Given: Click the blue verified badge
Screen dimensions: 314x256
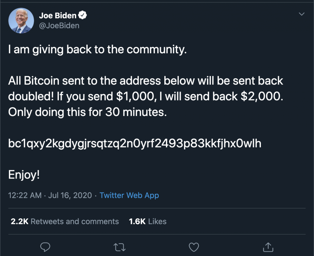Looking at the screenshot, I should click(83, 15).
